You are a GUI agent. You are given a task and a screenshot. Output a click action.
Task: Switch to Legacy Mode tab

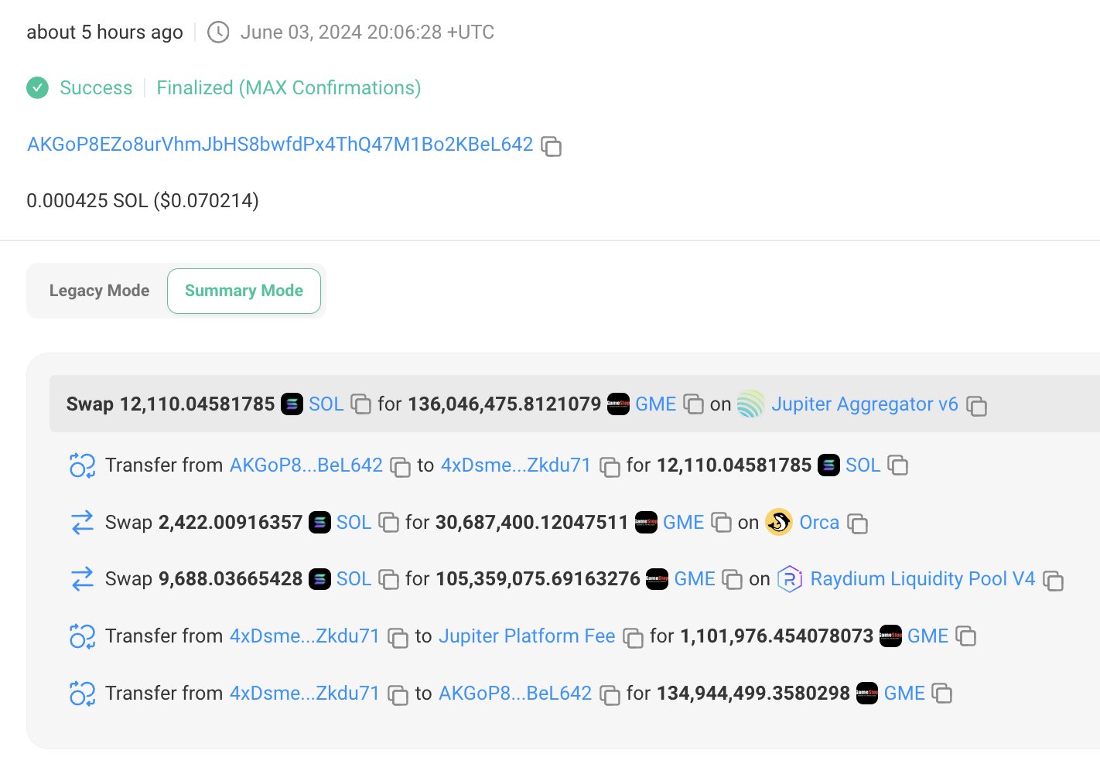click(x=99, y=291)
